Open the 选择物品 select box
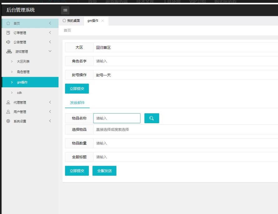 click(185, 129)
